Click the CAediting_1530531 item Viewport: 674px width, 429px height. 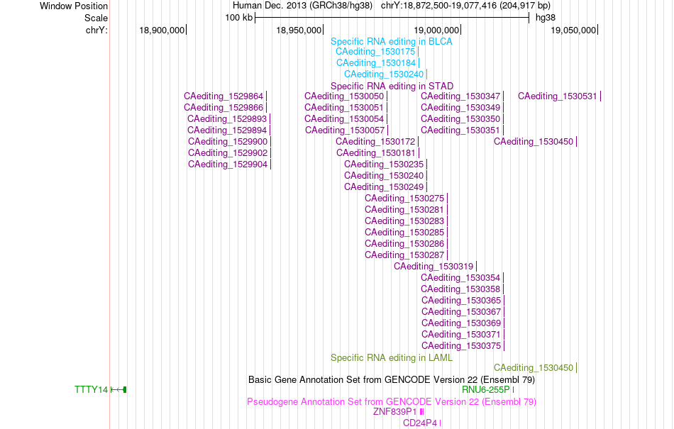point(558,96)
